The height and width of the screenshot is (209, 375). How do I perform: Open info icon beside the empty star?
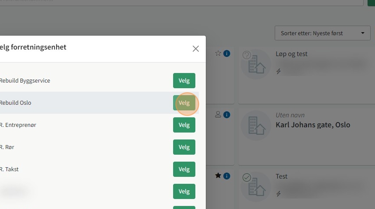pos(227,53)
